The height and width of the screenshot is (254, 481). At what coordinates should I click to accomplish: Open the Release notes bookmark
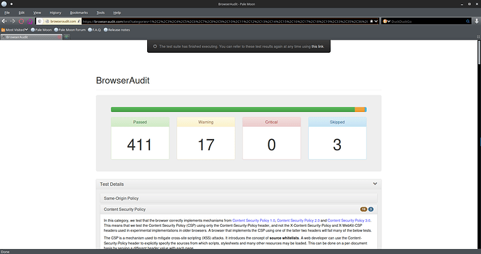[x=116, y=30]
